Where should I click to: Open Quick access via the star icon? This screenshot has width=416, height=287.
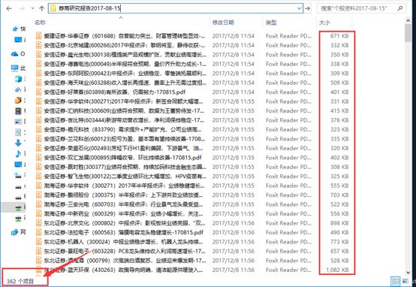[15, 29]
